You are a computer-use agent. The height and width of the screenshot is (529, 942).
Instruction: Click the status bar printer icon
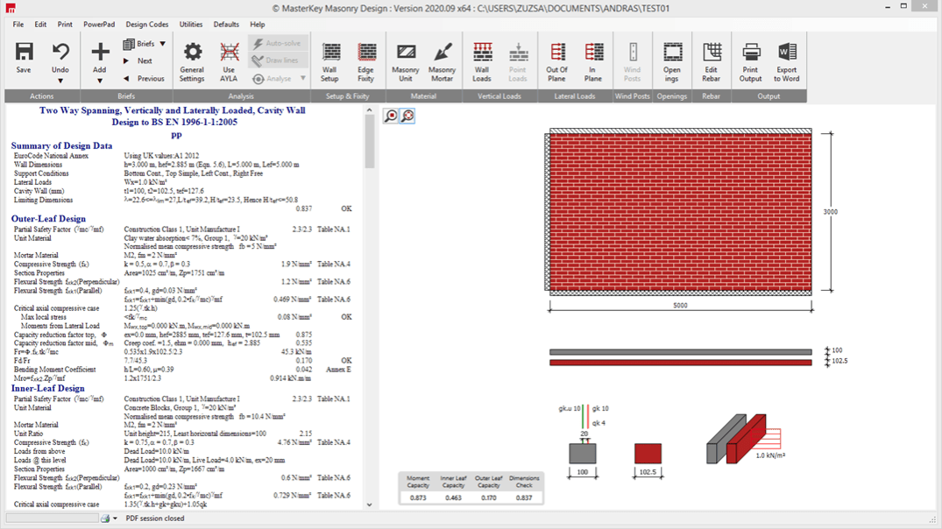(105, 518)
